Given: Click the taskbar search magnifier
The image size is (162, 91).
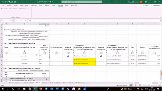Looking at the screenshot, I should 8,89.
